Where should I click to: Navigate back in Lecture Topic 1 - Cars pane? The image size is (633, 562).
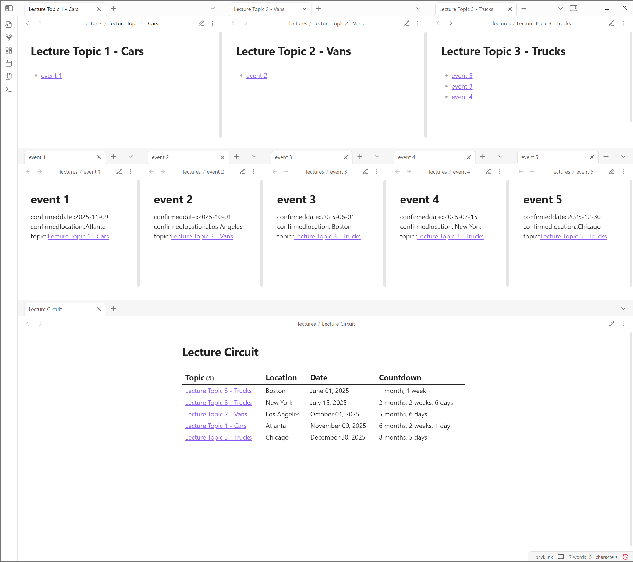click(28, 23)
